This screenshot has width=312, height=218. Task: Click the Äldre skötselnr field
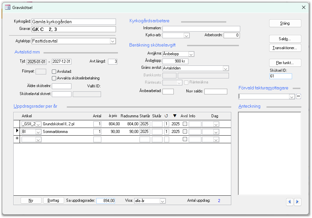(x=61, y=86)
